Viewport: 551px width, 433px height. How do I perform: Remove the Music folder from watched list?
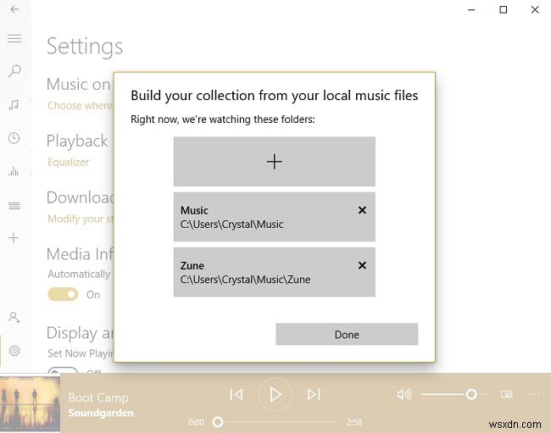(x=362, y=210)
